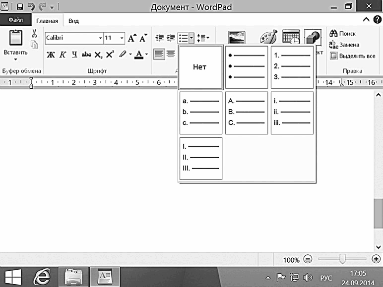Insert date and time via calendar icon
The height and width of the screenshot is (287, 383).
point(291,37)
